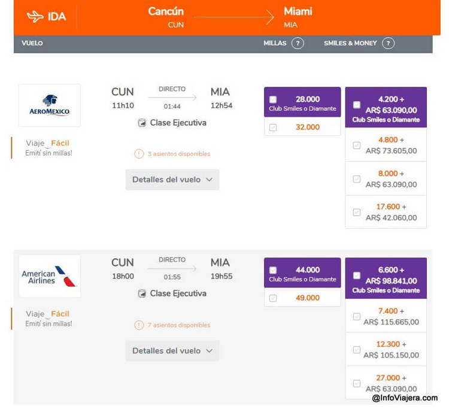The width and height of the screenshot is (449, 412).
Task: Click the SMILES & MONEY column label
Action: click(x=350, y=43)
